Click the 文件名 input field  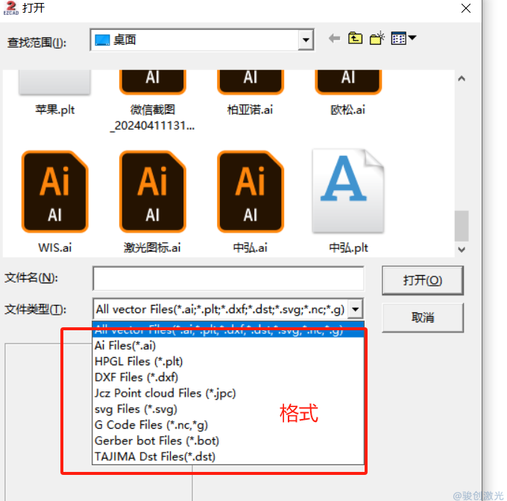coord(228,278)
